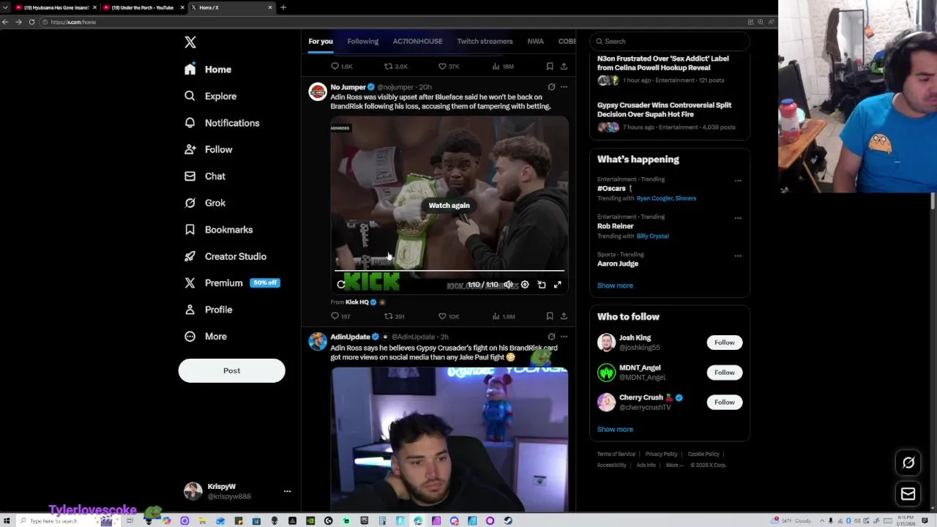Switch to the Following tab
This screenshot has height=527, width=937.
click(362, 41)
